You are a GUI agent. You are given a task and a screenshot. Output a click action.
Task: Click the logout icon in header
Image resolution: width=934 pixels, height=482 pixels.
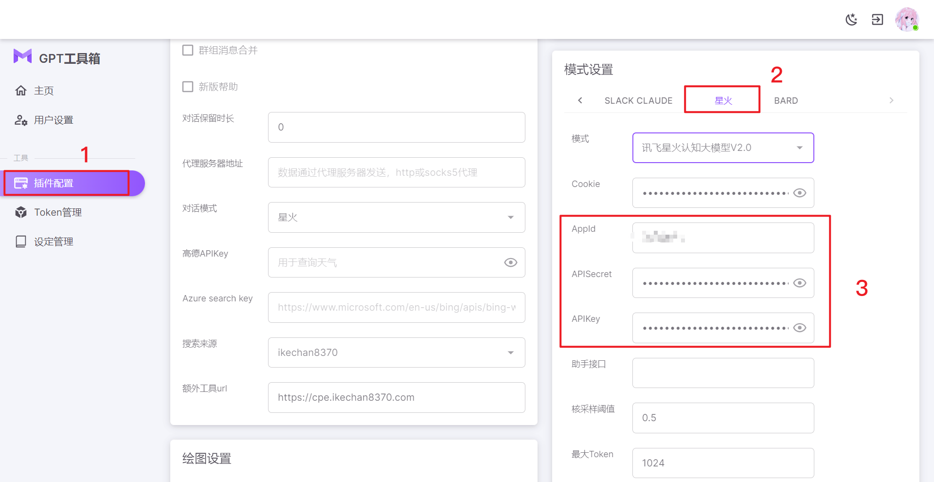(x=877, y=19)
